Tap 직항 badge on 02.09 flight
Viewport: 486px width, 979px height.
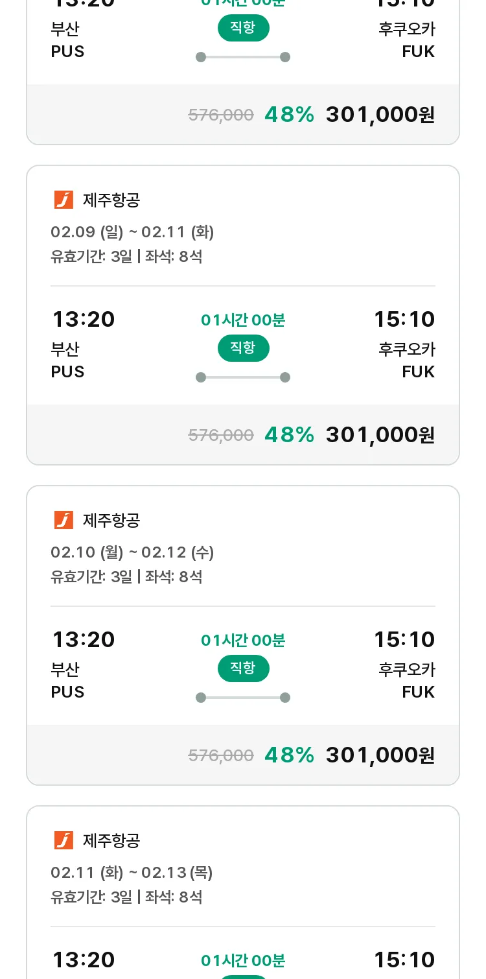click(243, 348)
